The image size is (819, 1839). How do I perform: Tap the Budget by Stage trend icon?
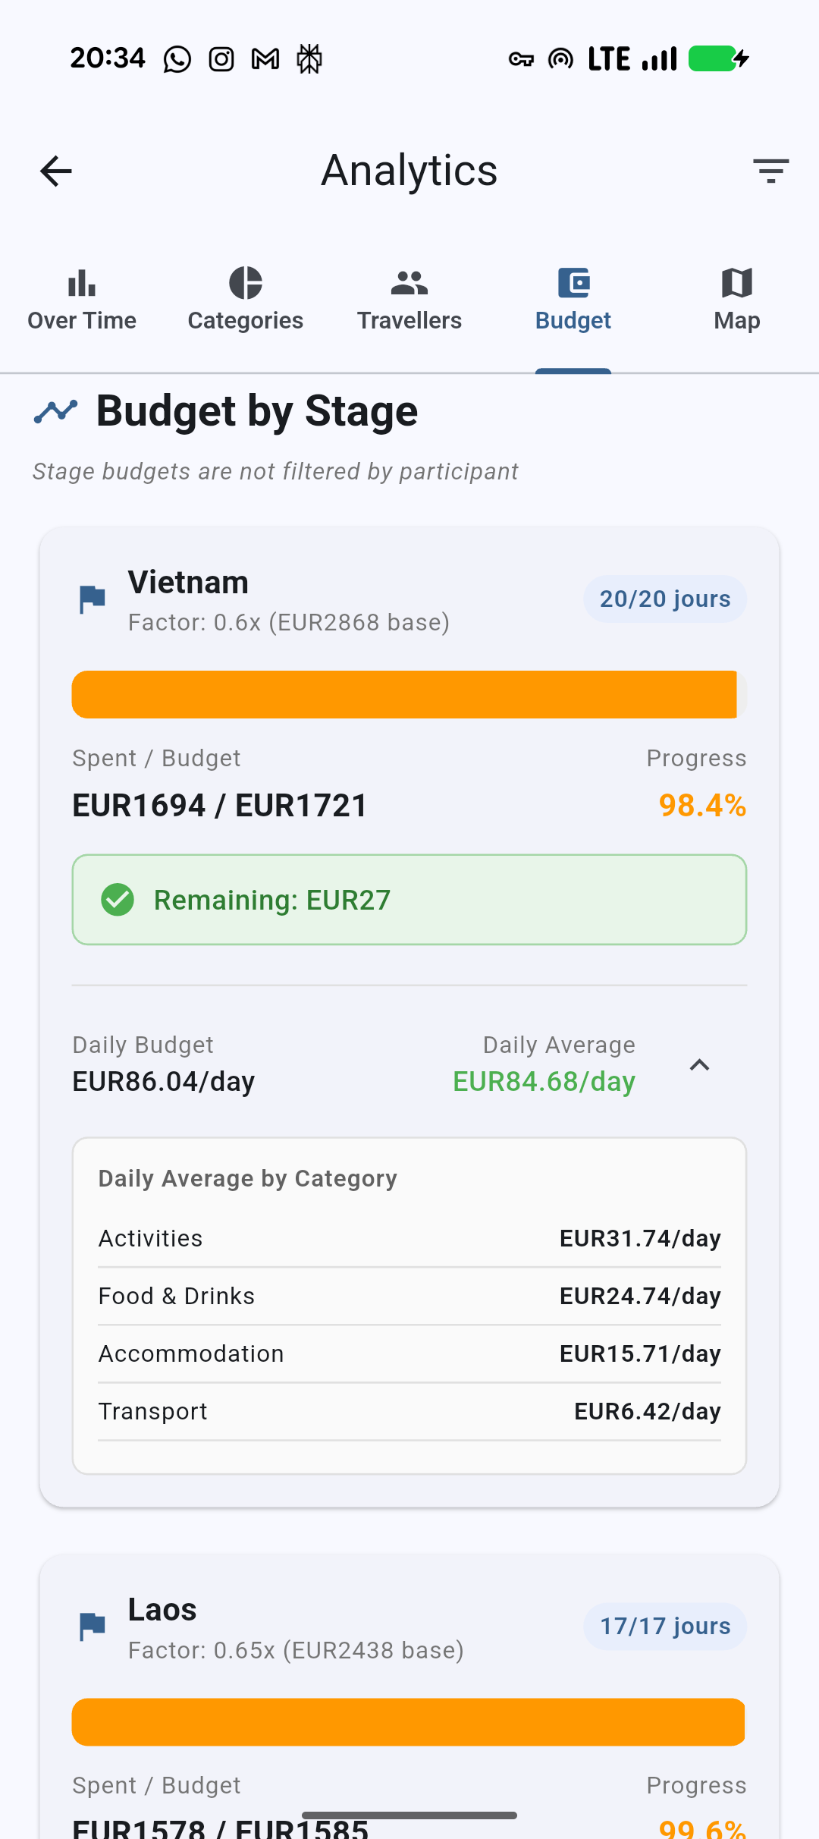coord(56,411)
